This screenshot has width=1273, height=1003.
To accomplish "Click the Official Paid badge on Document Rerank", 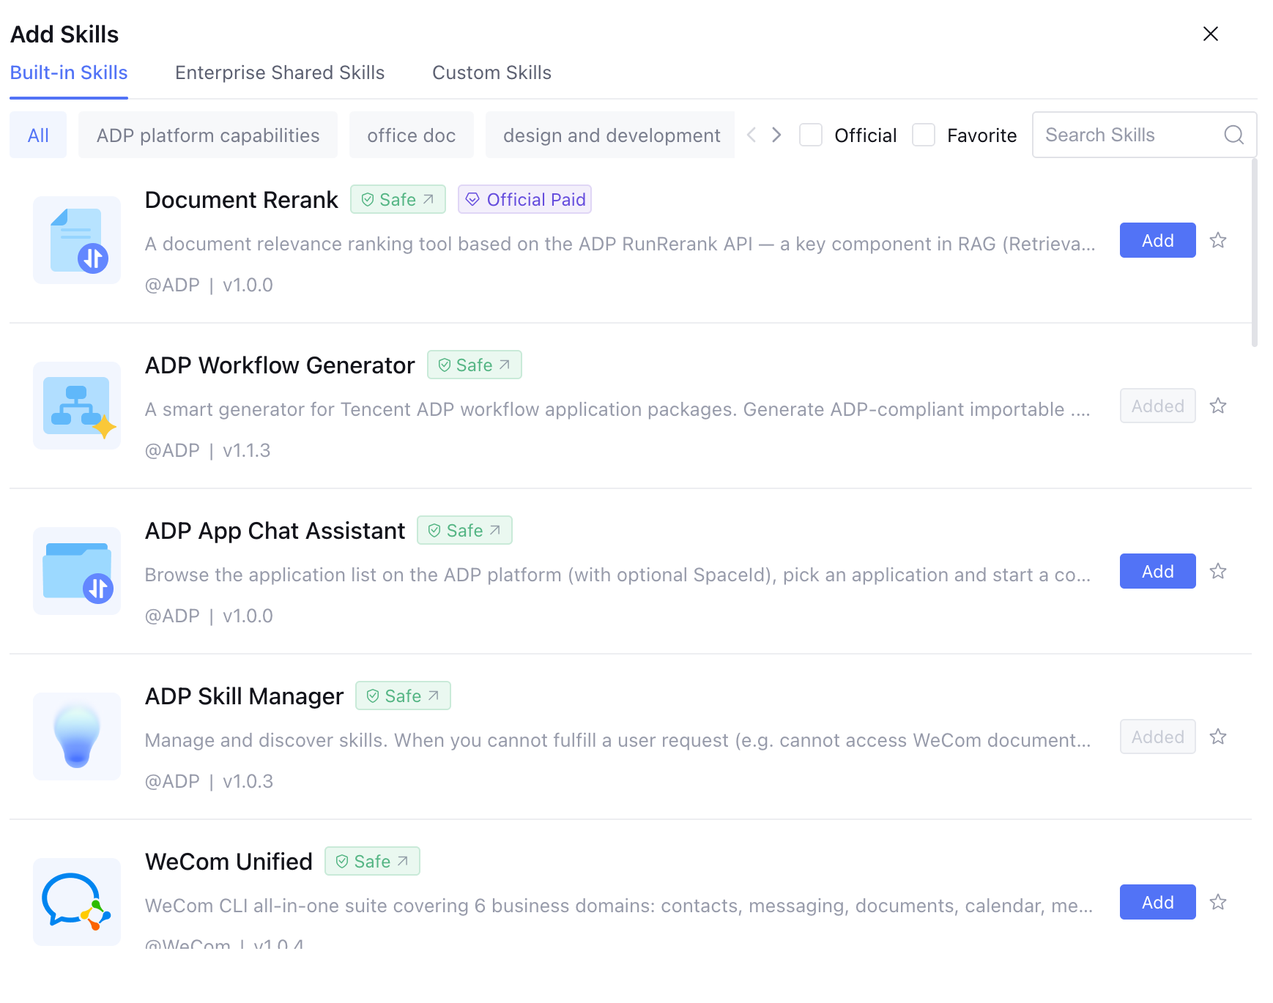I will pos(524,199).
